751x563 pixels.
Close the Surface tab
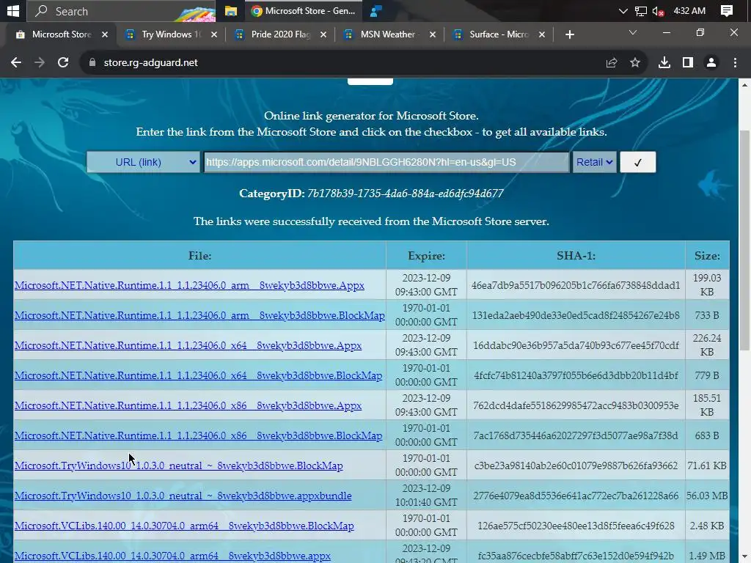(542, 34)
